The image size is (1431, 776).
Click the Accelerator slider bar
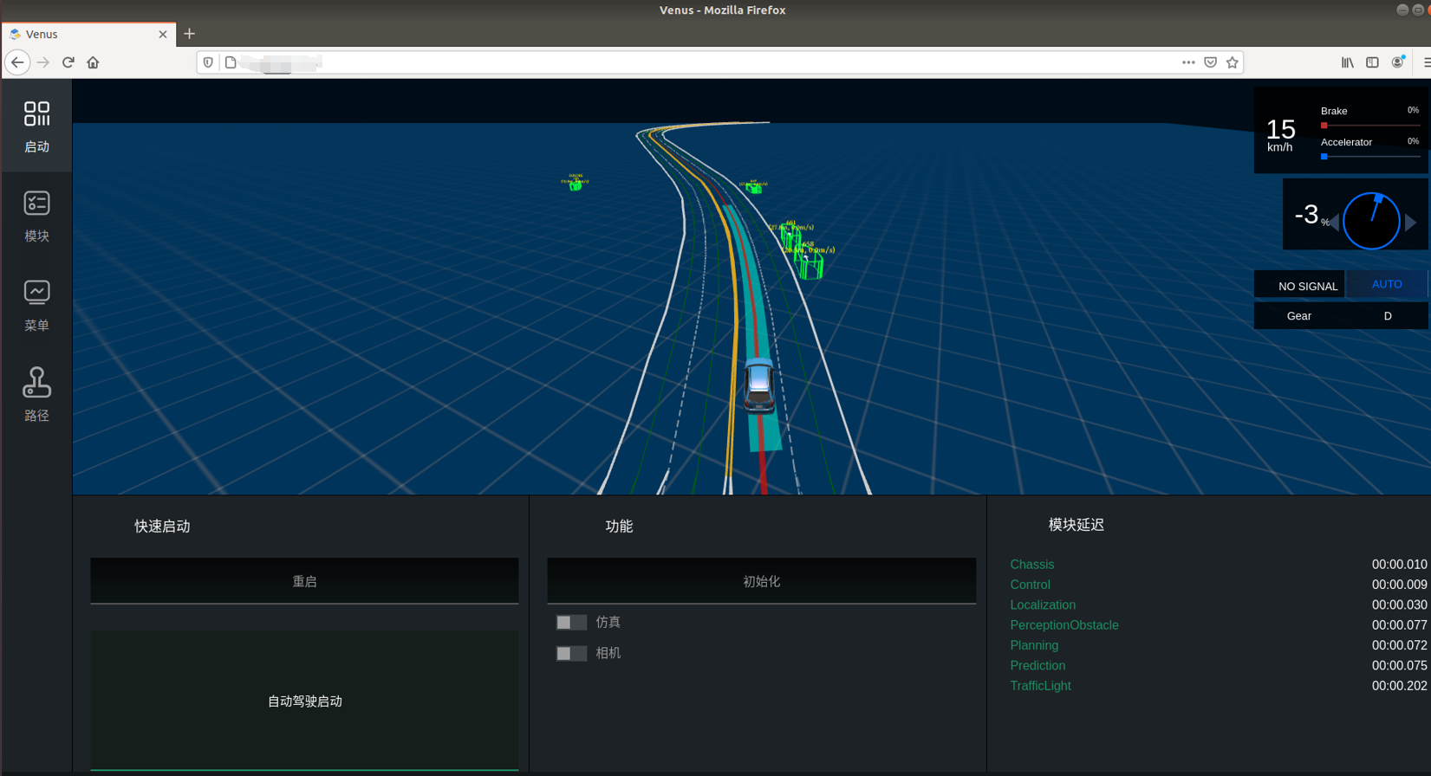[1370, 157]
